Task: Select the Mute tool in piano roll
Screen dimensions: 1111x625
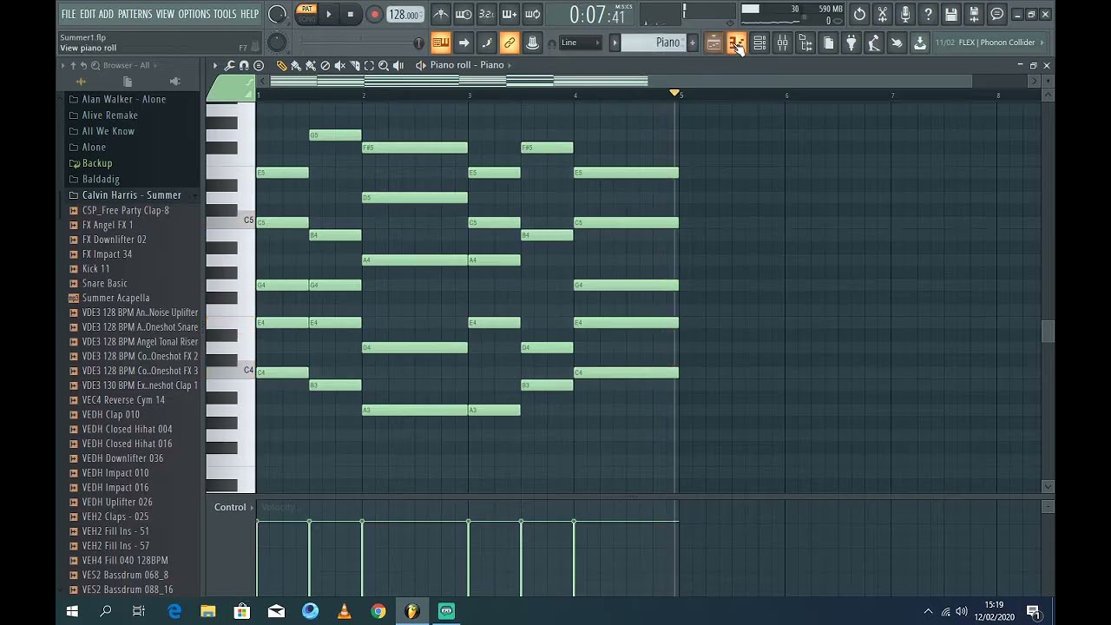Action: click(x=340, y=65)
